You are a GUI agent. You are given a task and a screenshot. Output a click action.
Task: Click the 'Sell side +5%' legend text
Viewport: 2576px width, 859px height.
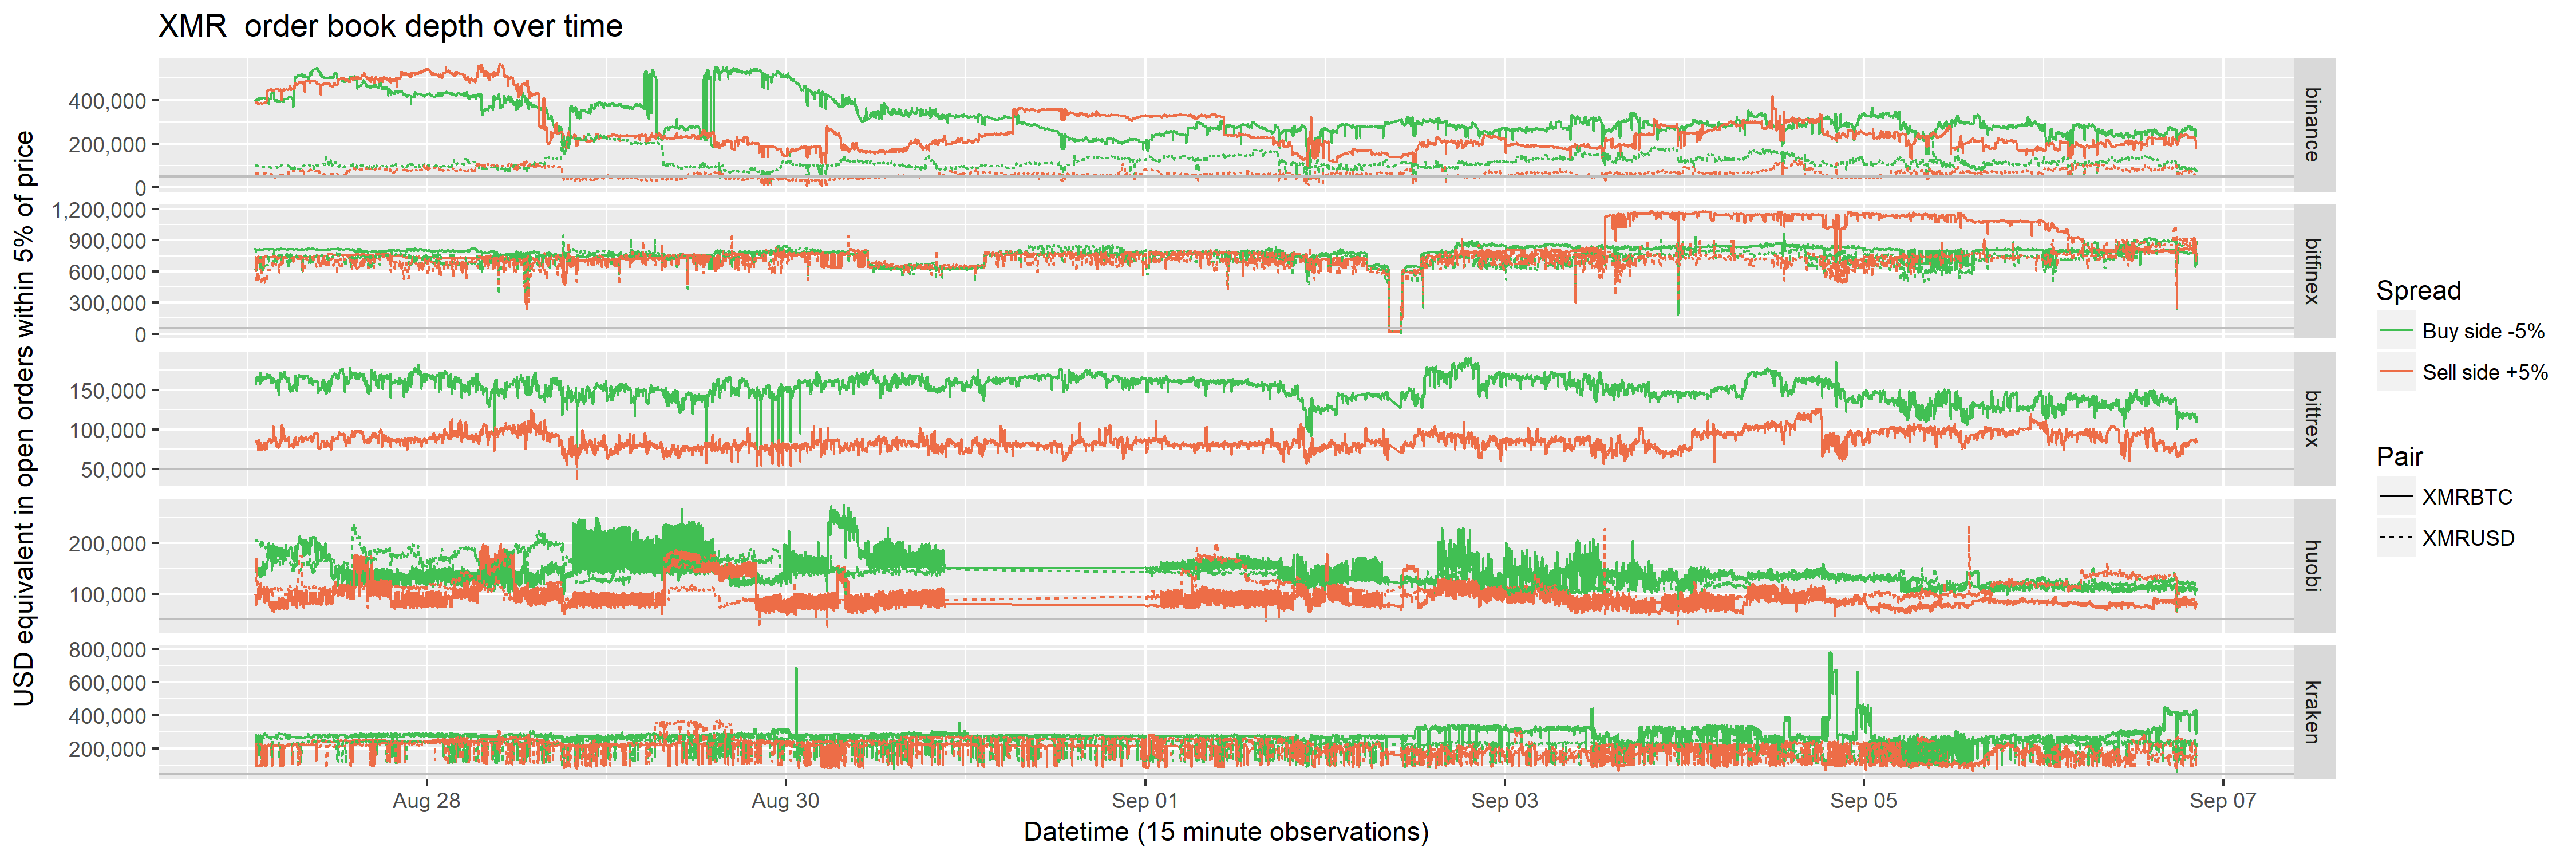2485,372
